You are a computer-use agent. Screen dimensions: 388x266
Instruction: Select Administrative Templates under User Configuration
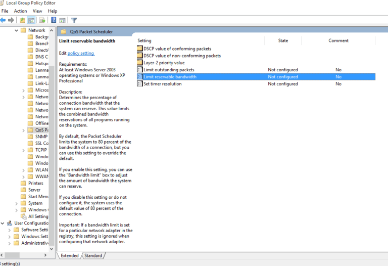(x=35, y=243)
